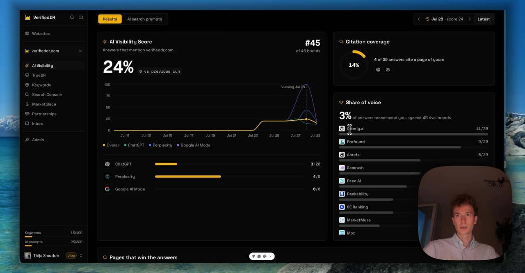Toggle the sidebar collapse panel icon

pos(81,18)
